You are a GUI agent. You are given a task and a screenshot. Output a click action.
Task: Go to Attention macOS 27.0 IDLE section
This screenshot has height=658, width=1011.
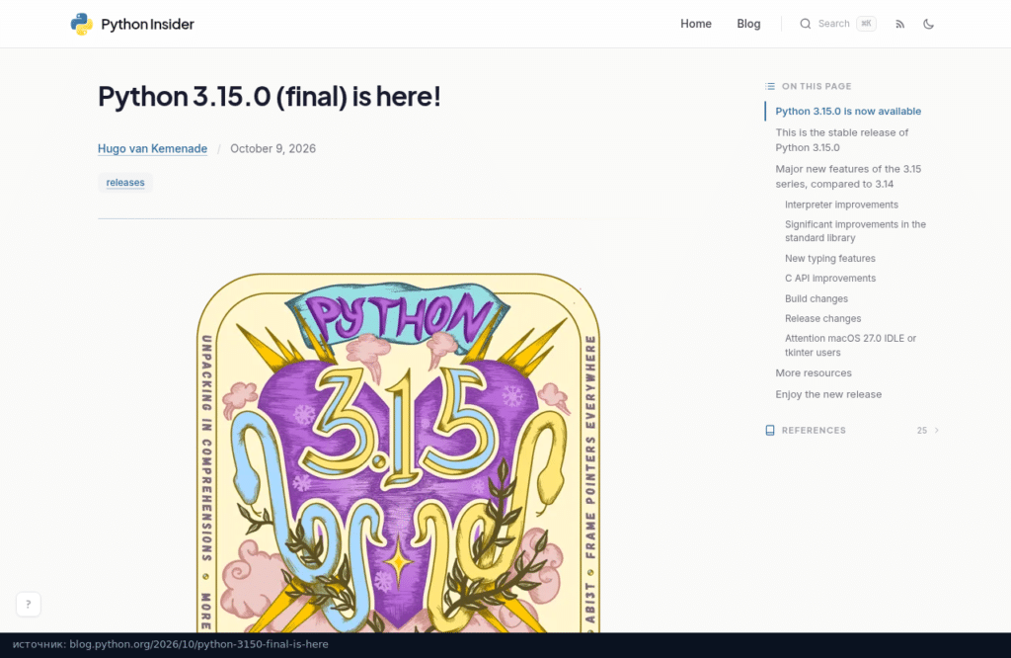(850, 345)
